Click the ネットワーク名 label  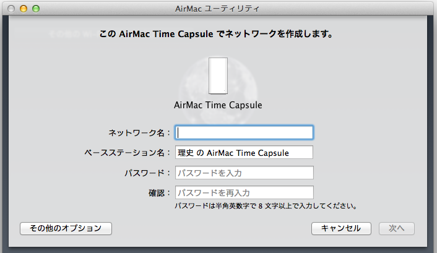click(139, 132)
